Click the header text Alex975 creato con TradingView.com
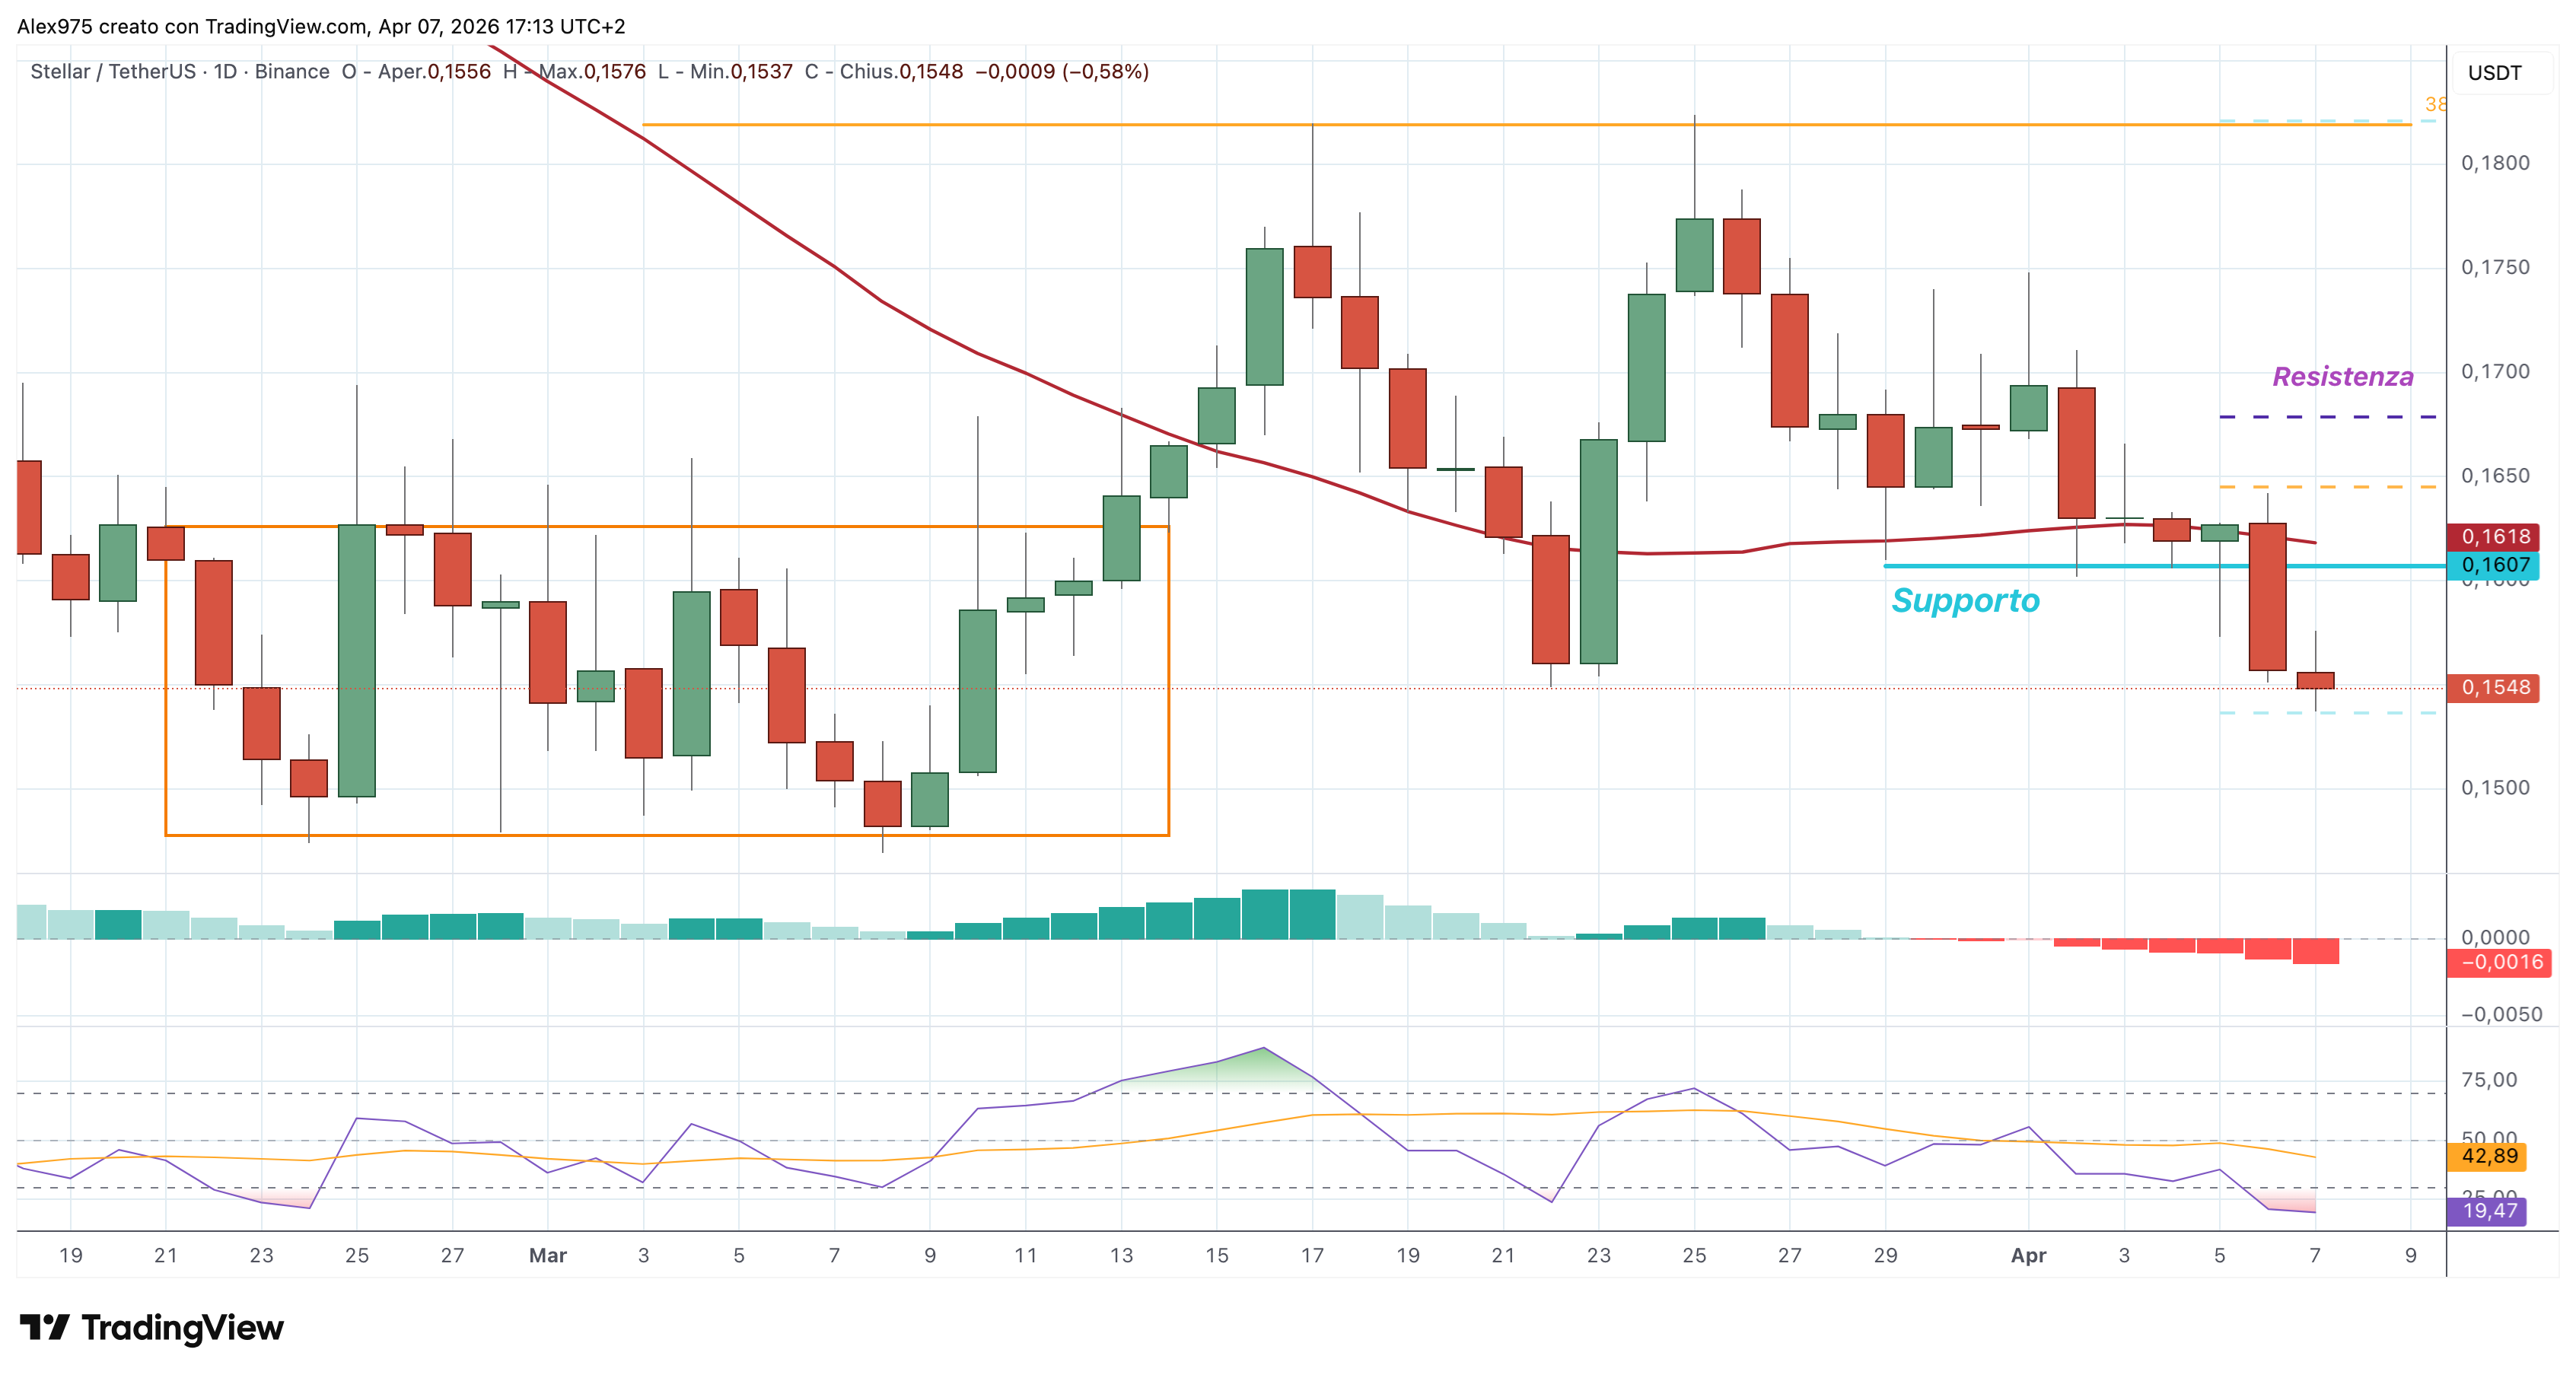2576x1378 pixels. click(192, 27)
